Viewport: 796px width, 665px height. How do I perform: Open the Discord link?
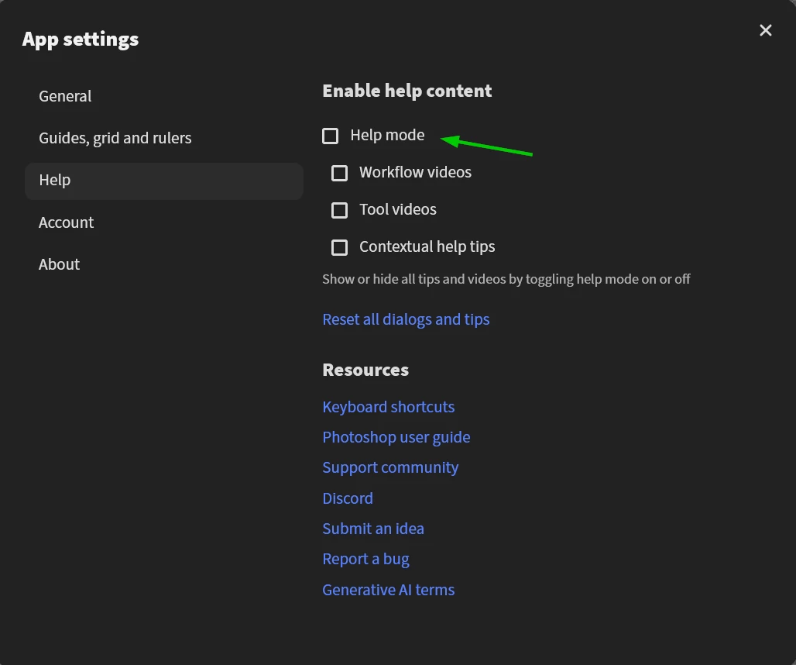coord(348,498)
